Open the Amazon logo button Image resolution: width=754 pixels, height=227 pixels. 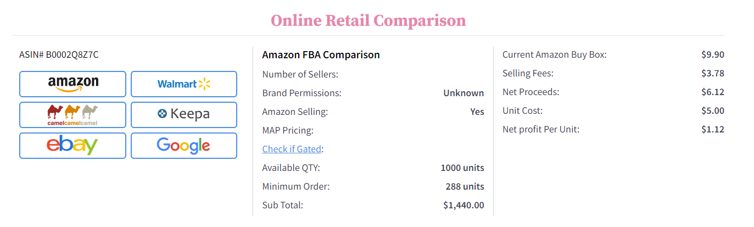[x=73, y=84]
